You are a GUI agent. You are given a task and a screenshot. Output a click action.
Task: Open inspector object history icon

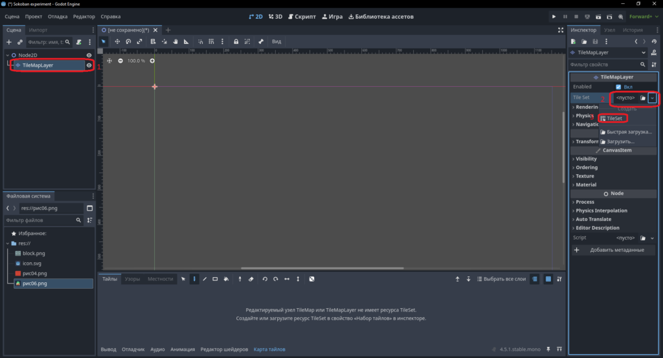click(x=654, y=41)
